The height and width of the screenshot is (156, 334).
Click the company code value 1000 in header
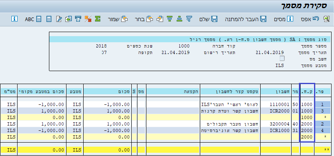tap(184, 46)
